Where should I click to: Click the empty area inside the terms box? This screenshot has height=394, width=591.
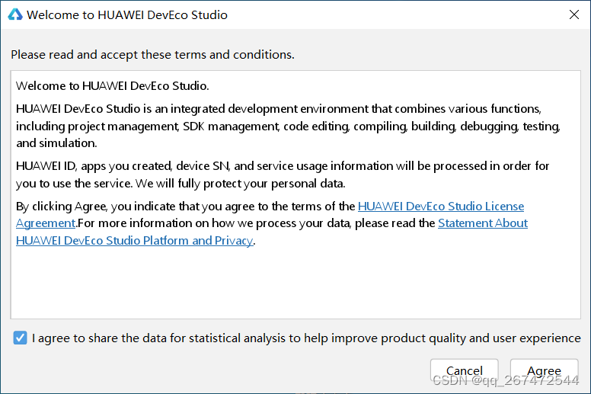tap(295, 283)
